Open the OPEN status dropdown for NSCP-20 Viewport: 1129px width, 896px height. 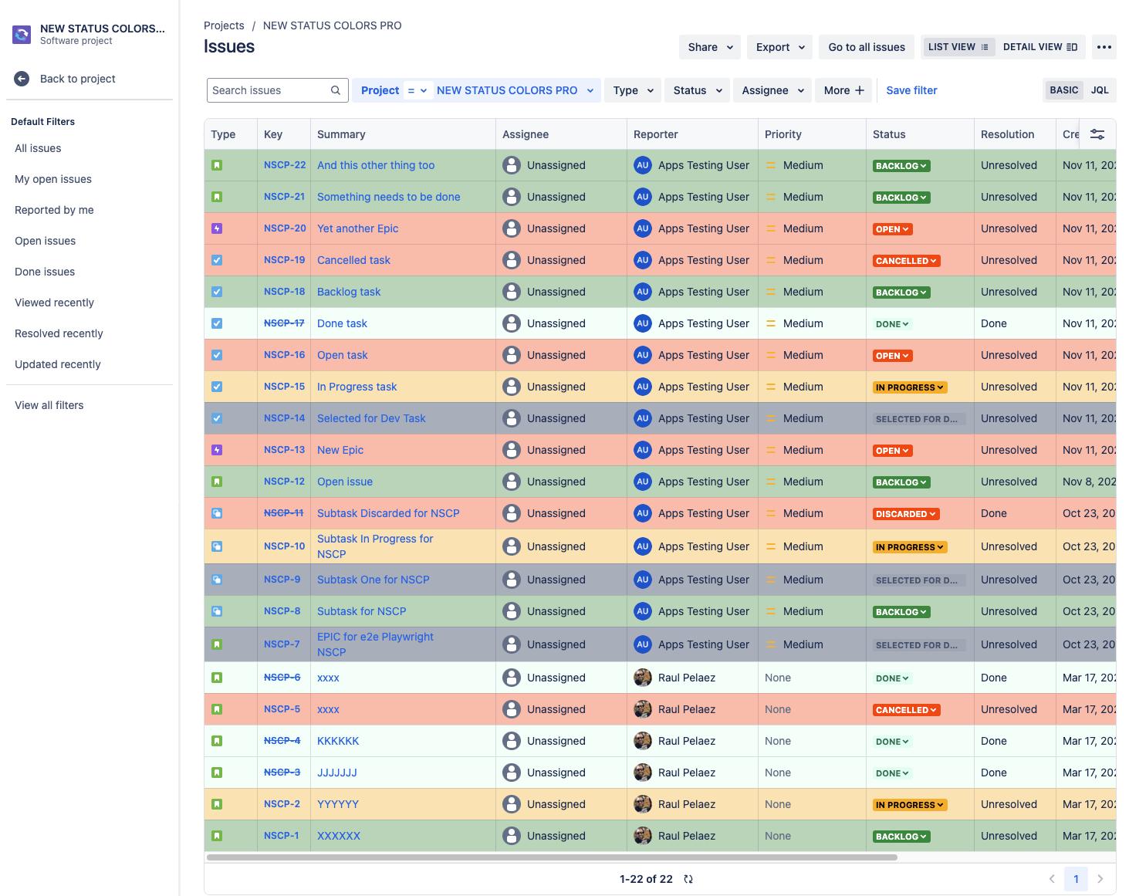coord(892,229)
